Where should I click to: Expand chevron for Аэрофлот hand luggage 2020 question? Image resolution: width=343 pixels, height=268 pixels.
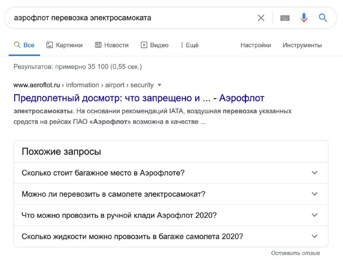coord(315,215)
